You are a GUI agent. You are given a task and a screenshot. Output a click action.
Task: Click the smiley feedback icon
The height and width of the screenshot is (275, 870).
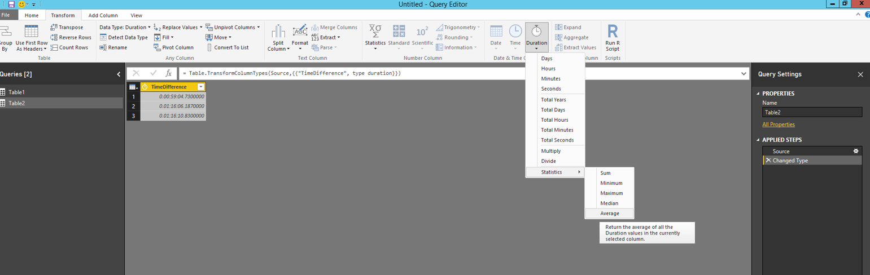(x=22, y=4)
